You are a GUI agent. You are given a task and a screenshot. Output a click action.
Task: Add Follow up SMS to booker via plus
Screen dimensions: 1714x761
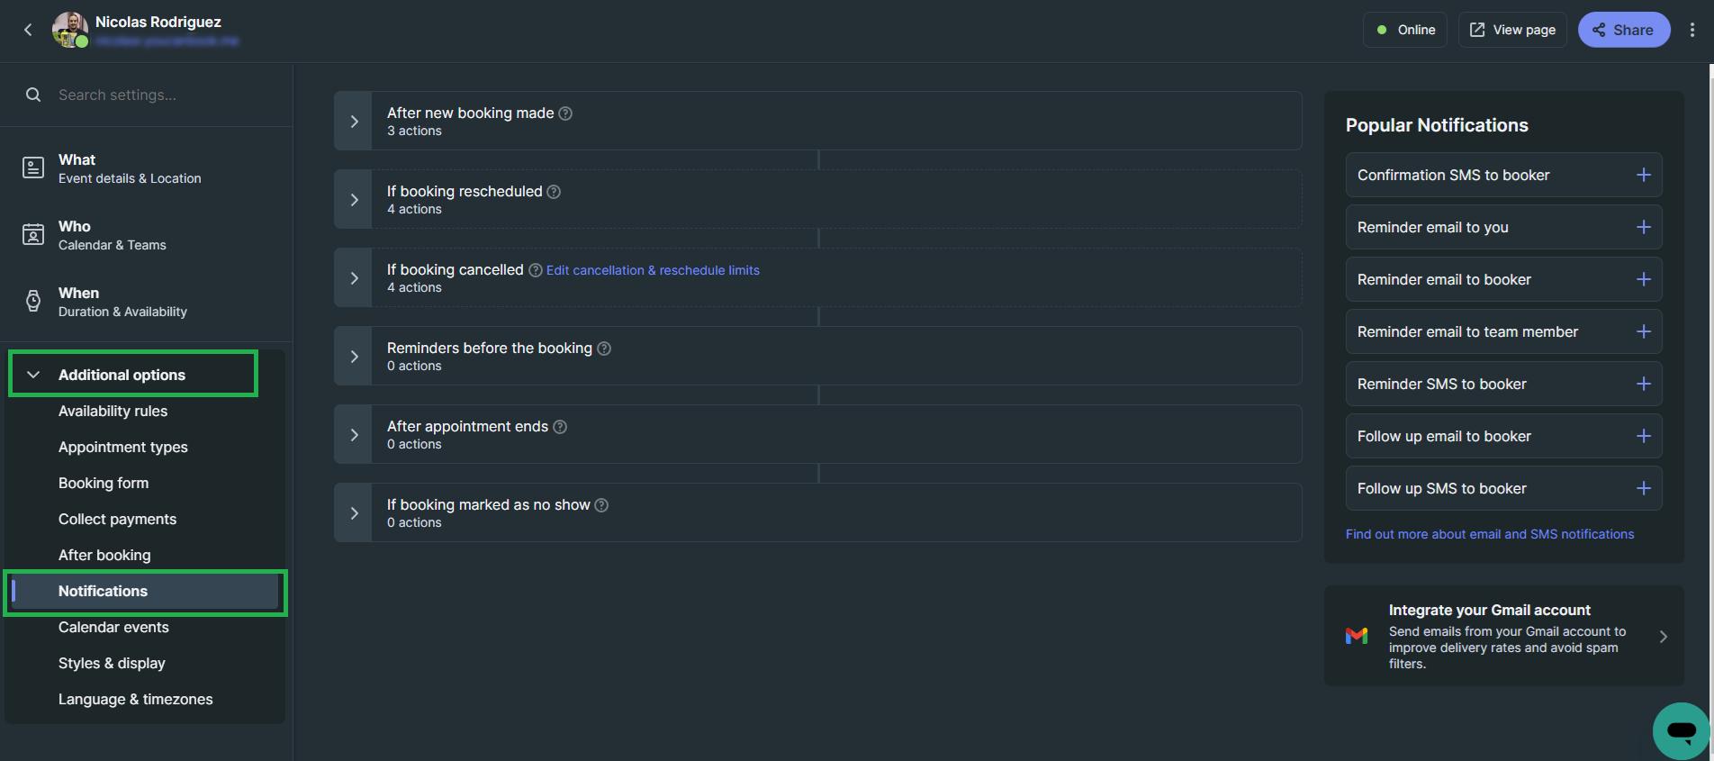coord(1644,488)
